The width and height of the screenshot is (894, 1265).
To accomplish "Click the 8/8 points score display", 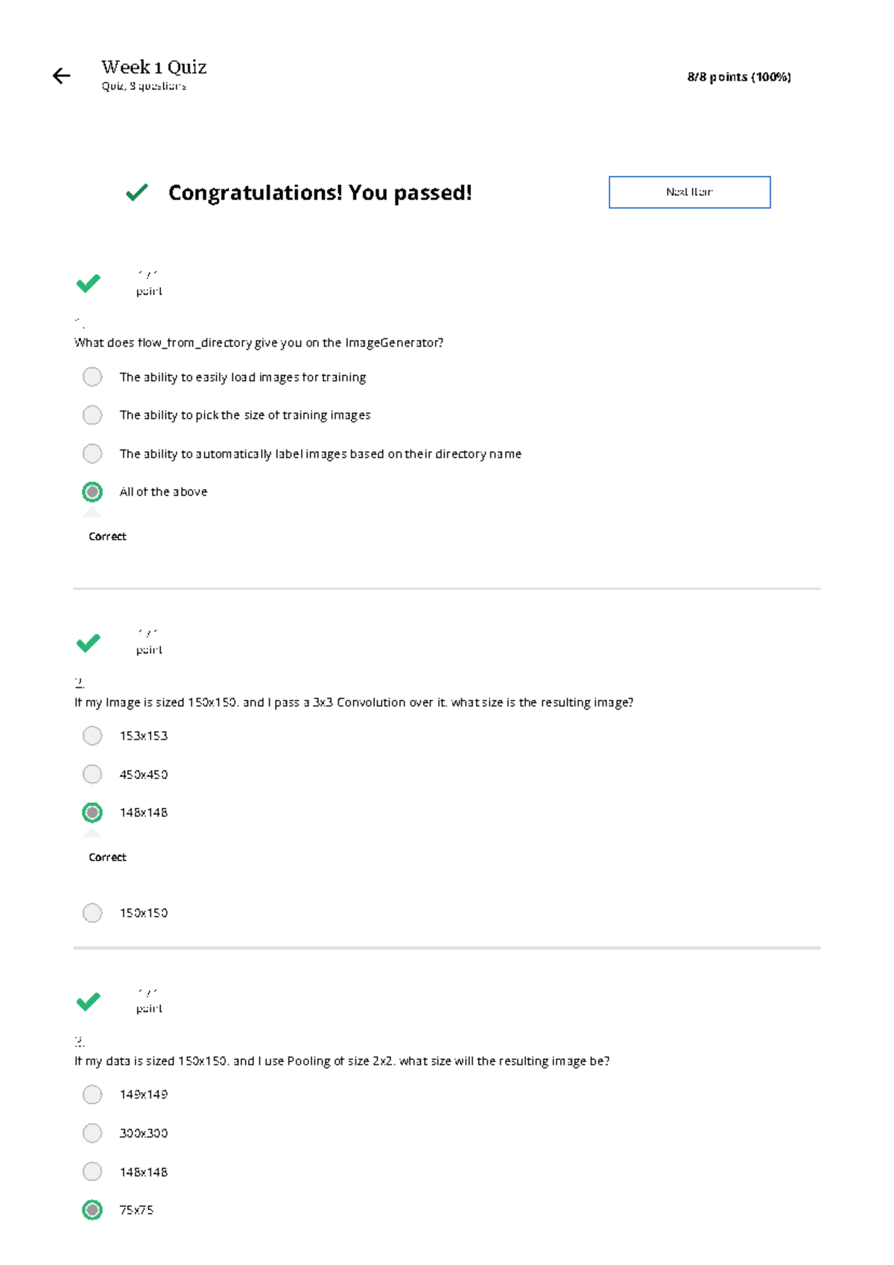I will coord(739,76).
